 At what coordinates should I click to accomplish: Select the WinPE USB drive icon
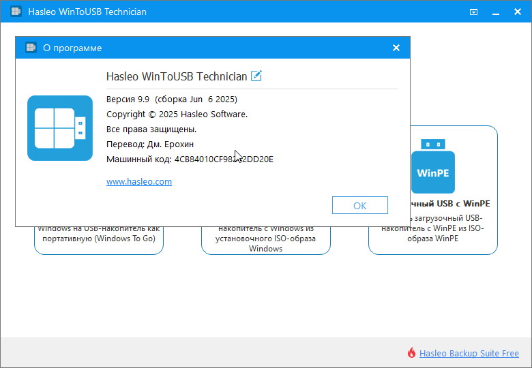click(433, 166)
